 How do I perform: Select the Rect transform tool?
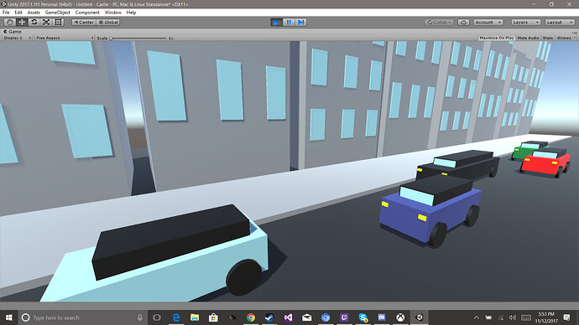[x=59, y=22]
